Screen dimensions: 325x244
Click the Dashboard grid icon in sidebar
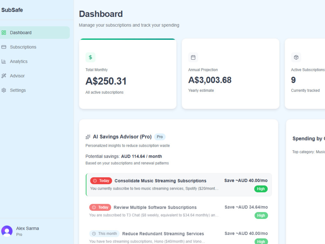4,33
